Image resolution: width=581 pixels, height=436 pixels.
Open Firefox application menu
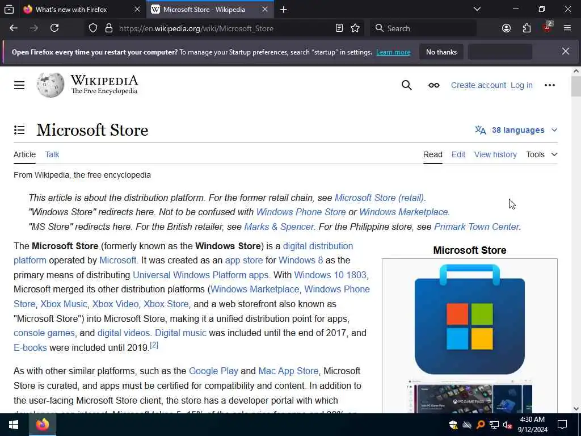(567, 28)
